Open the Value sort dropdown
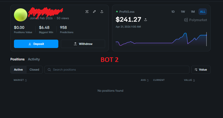This screenshot has height=118, width=223. tap(201, 70)
